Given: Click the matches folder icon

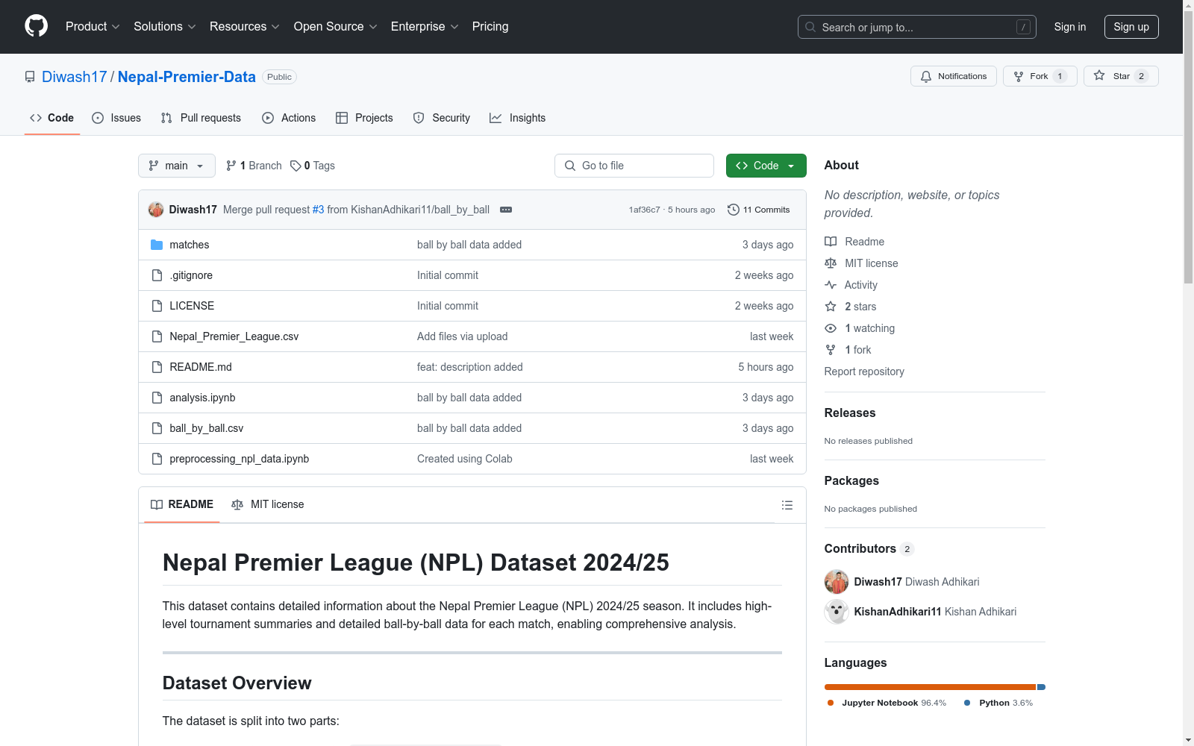Looking at the screenshot, I should [x=157, y=245].
